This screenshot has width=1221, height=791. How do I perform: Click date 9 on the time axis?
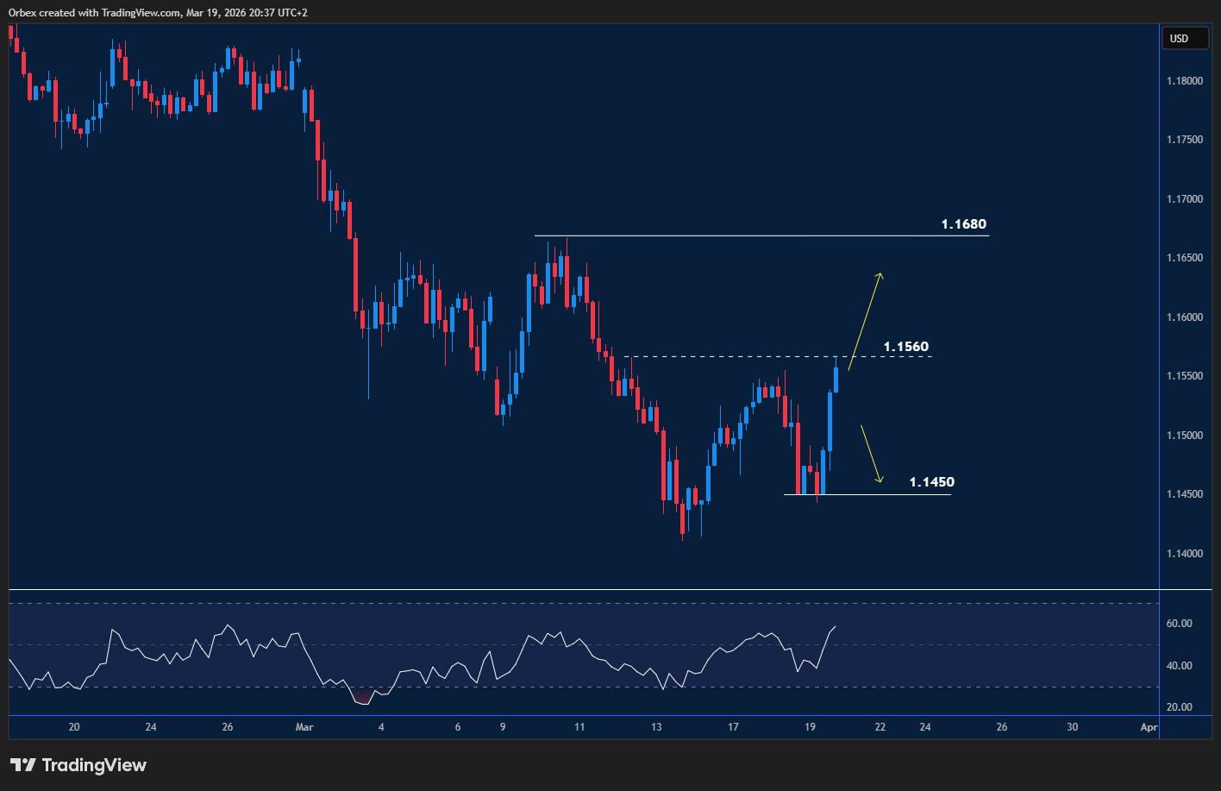click(502, 727)
